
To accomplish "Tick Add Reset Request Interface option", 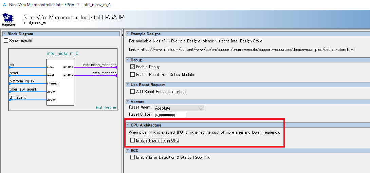I will click(x=133, y=92).
